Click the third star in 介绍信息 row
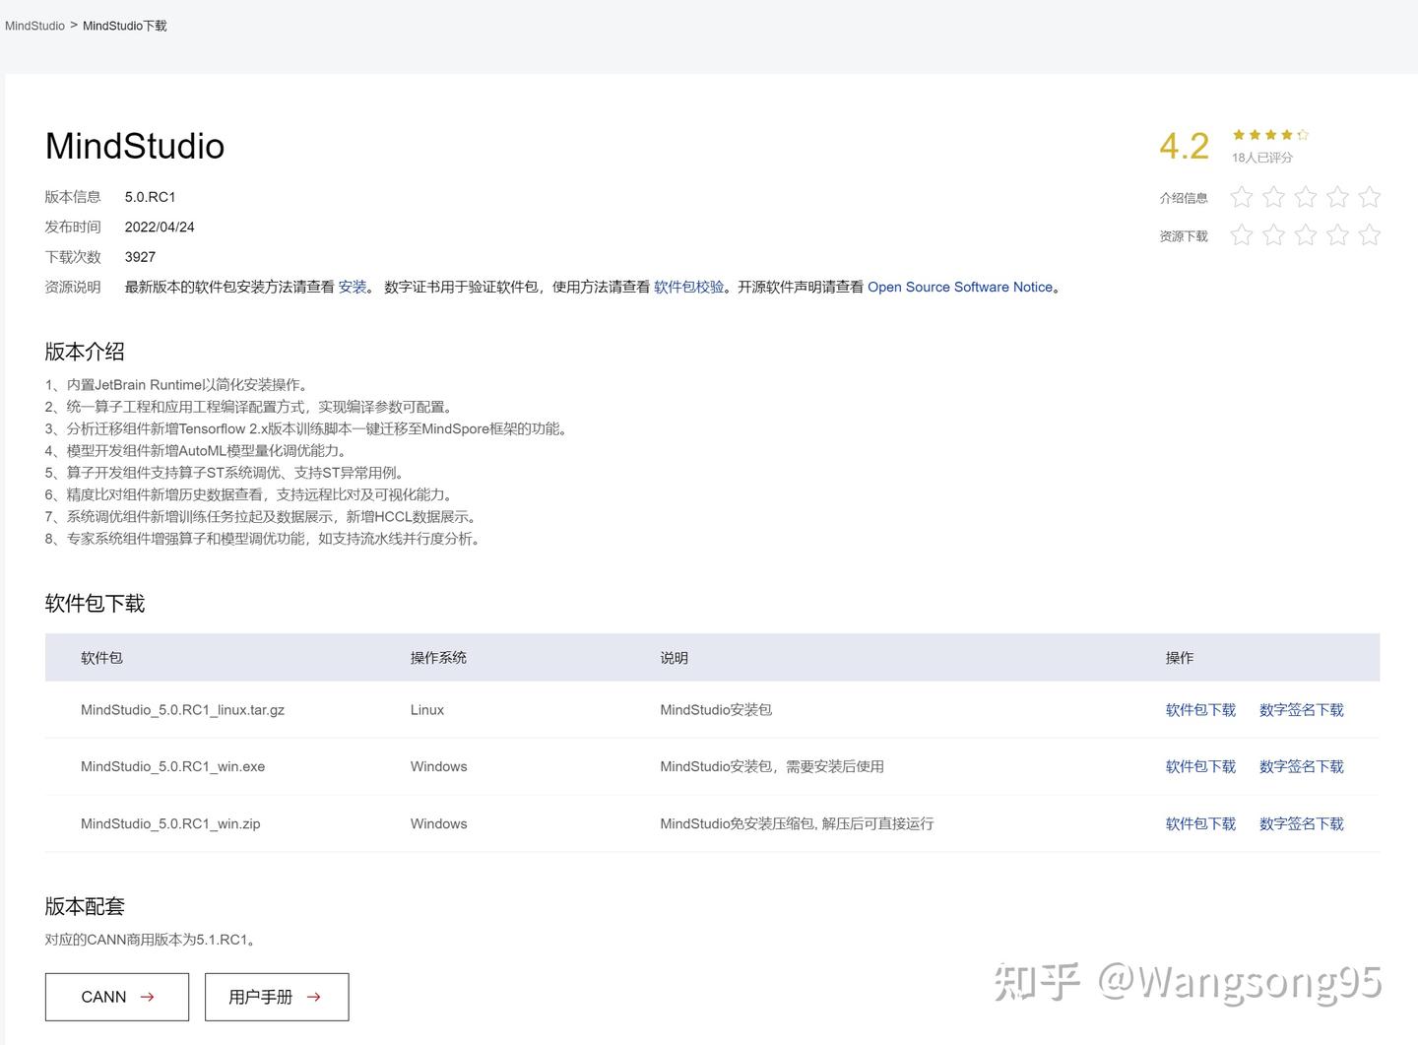This screenshot has height=1045, width=1418. tap(1305, 197)
